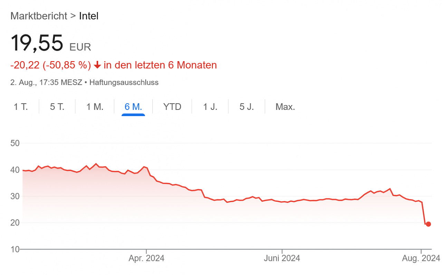Click the Aug. 2024 axis label
Image resolution: width=442 pixels, height=275 pixels.
(421, 258)
